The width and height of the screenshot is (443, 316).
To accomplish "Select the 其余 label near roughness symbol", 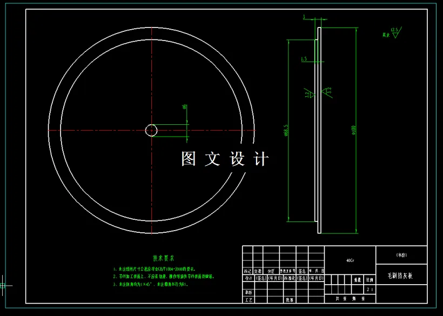I will pos(386,35).
